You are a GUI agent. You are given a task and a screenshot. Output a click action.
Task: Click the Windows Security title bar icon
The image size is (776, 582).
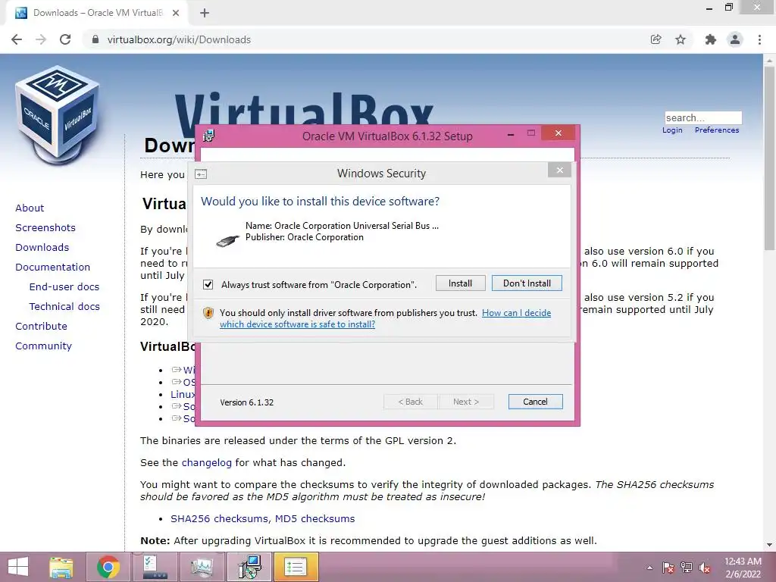[201, 174]
